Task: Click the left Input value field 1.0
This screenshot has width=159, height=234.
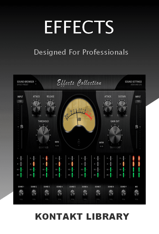Action: (20, 101)
